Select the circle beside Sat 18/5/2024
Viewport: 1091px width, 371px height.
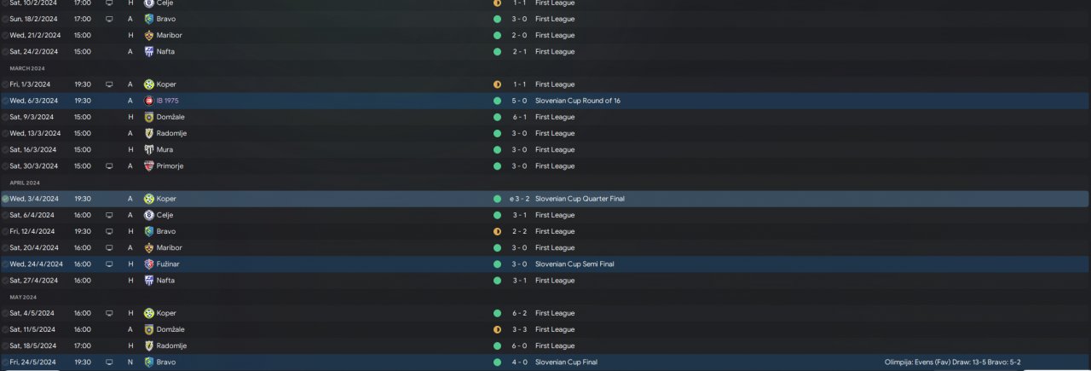tap(5, 345)
